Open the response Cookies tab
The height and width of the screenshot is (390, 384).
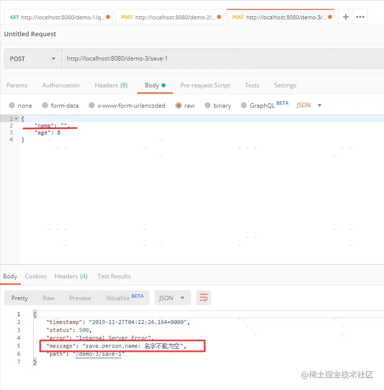click(36, 276)
